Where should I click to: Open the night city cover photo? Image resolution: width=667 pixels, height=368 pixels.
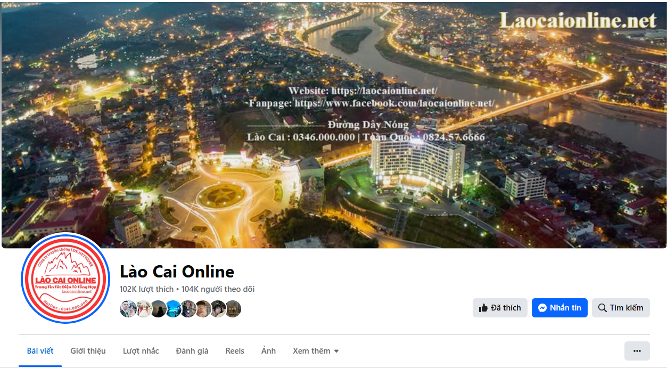pos(334,125)
